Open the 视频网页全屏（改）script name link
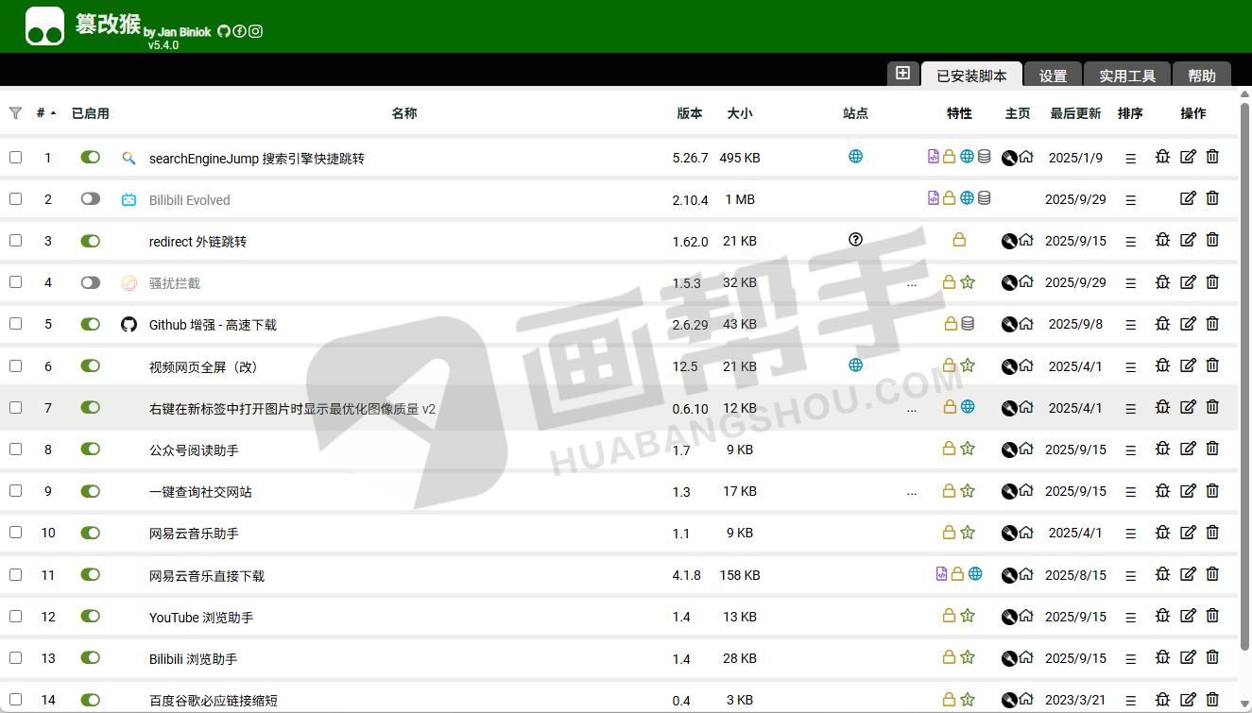 (204, 366)
